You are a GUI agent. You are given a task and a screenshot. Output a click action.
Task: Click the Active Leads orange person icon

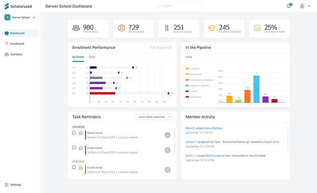click(122, 28)
